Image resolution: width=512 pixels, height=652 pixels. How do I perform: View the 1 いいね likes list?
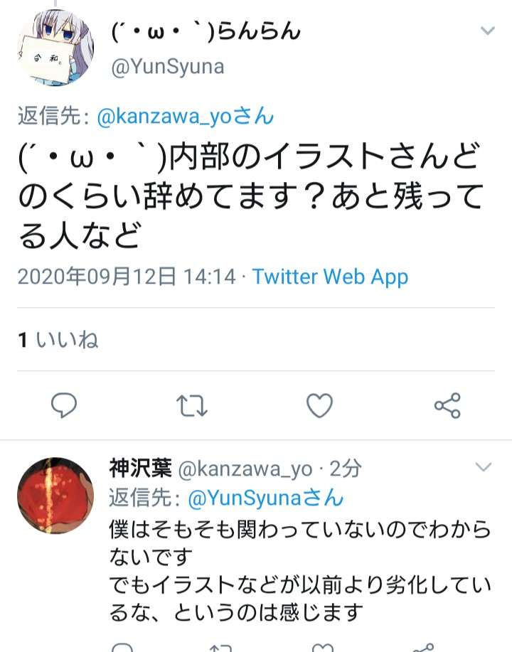[x=58, y=339]
